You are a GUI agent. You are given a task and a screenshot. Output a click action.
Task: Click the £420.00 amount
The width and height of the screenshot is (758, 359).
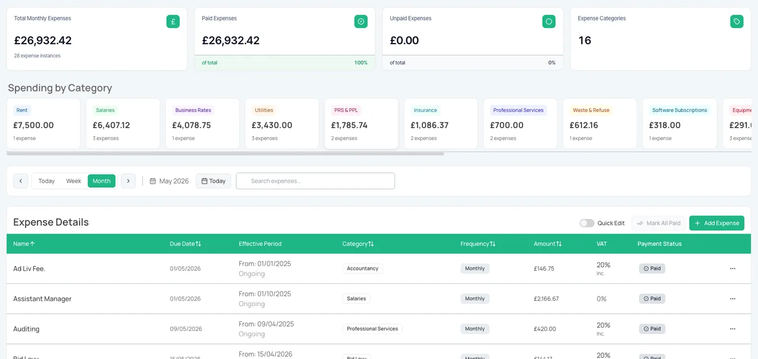pos(545,329)
